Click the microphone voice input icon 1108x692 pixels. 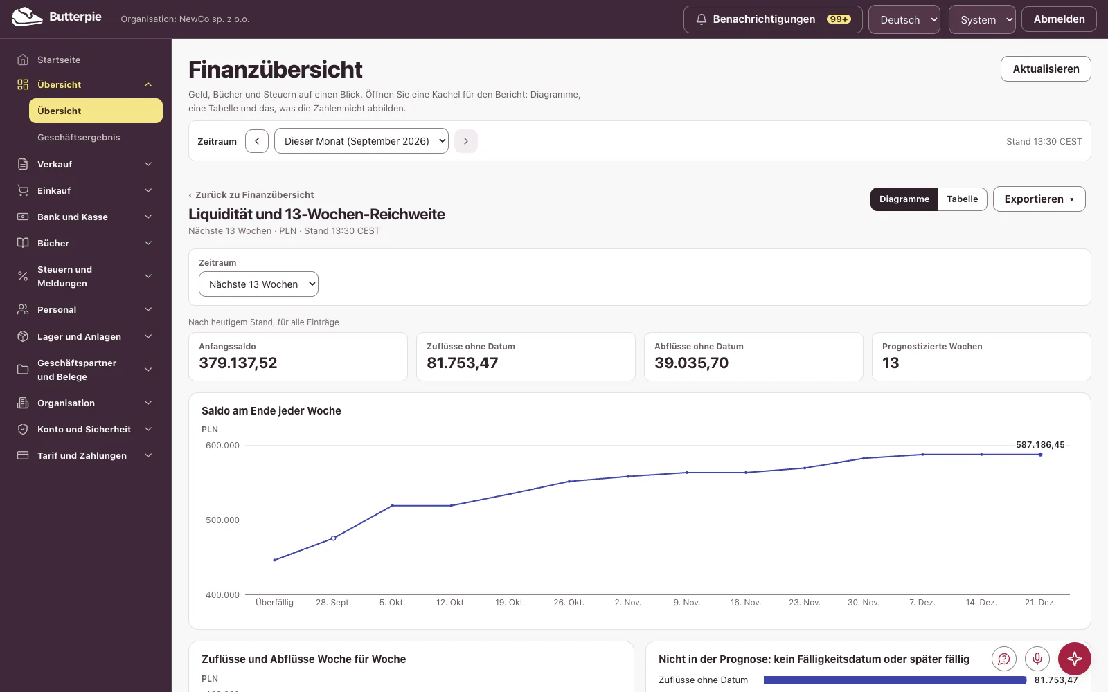click(x=1037, y=659)
